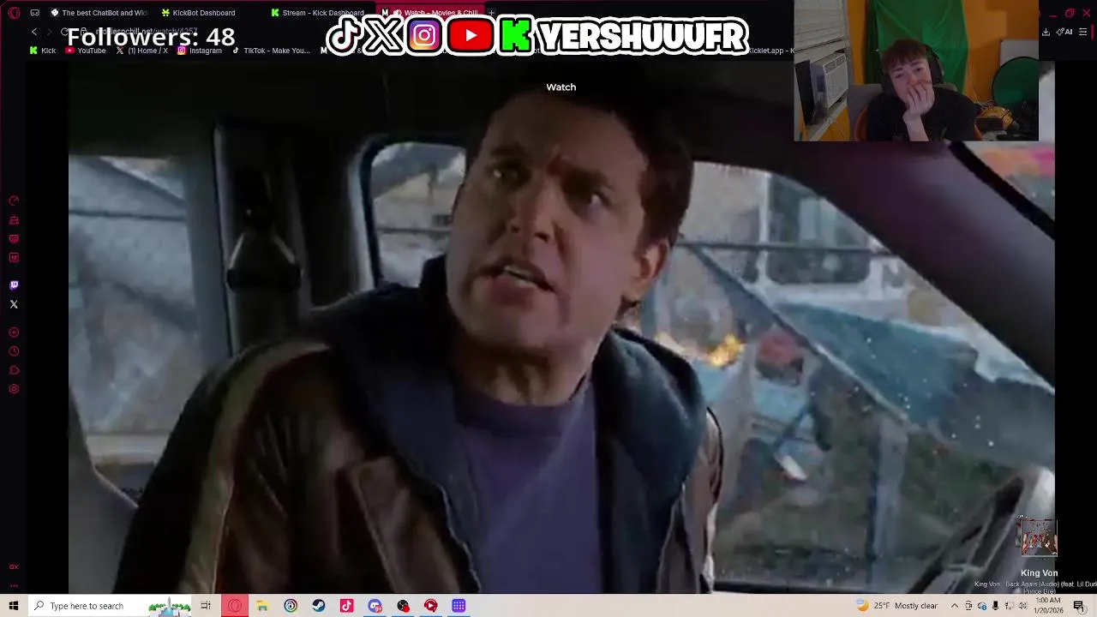Open the easy setup menu icon
Viewport: 1097px width, 617px height.
1083,32
